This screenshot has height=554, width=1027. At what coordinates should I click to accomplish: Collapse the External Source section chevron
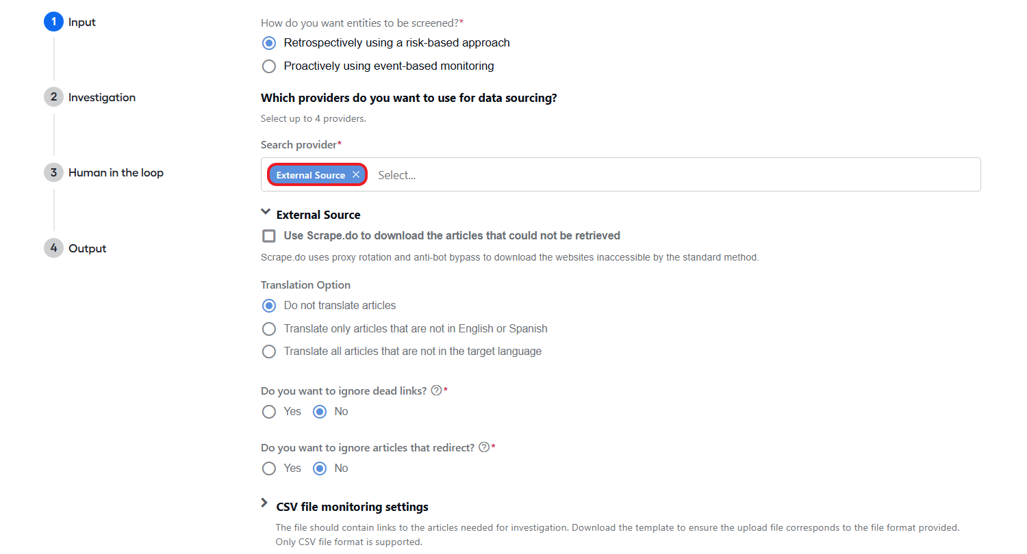266,213
